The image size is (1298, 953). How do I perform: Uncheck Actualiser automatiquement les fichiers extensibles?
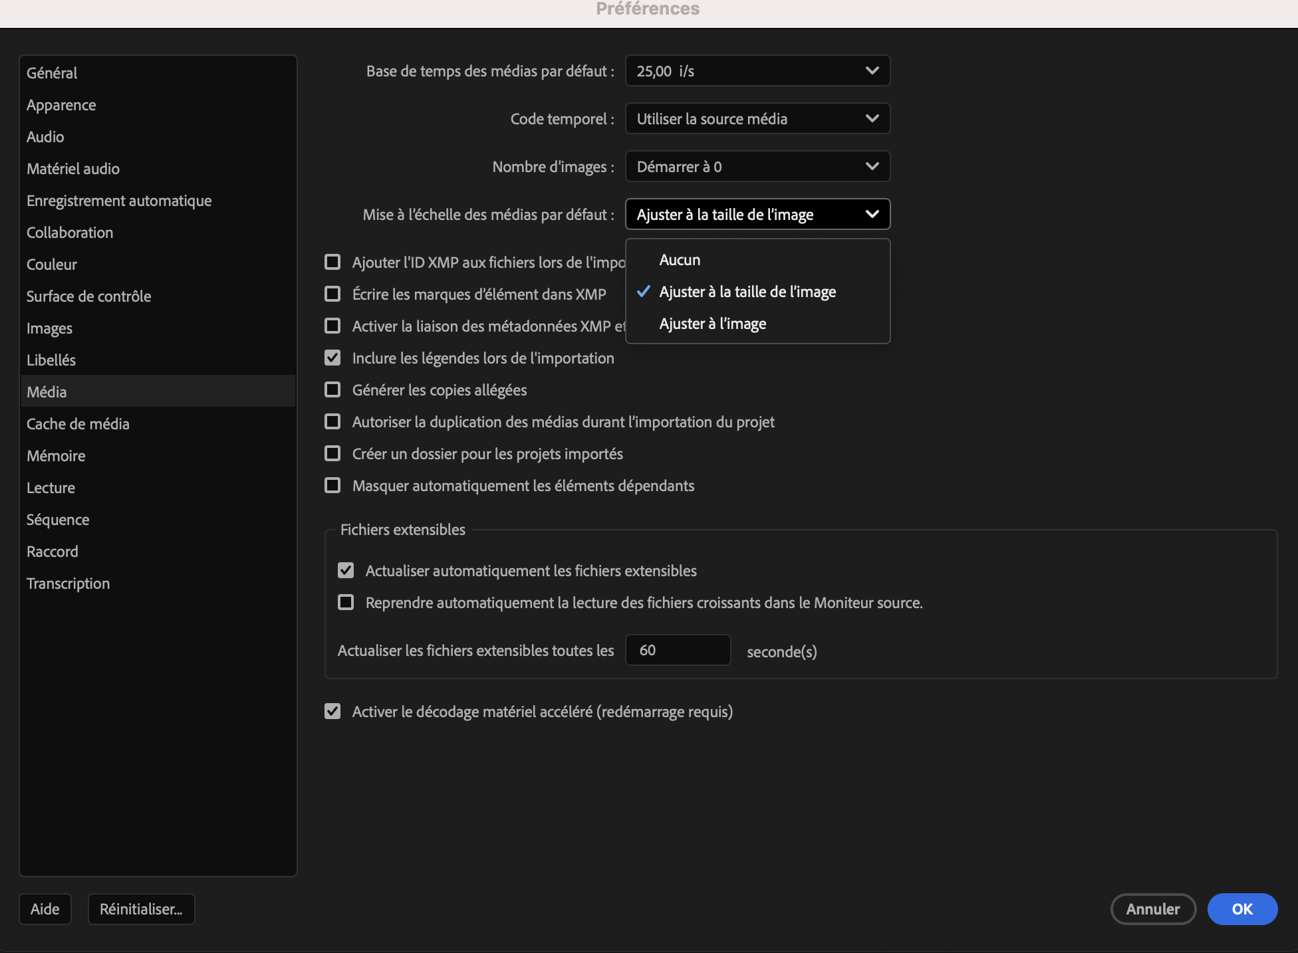click(x=346, y=570)
